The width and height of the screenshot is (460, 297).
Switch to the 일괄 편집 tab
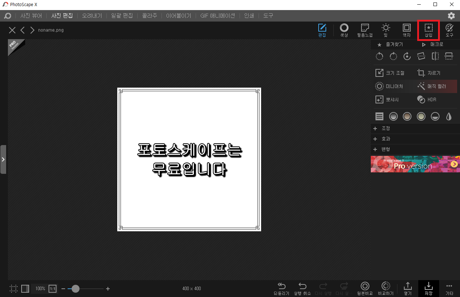[122, 16]
